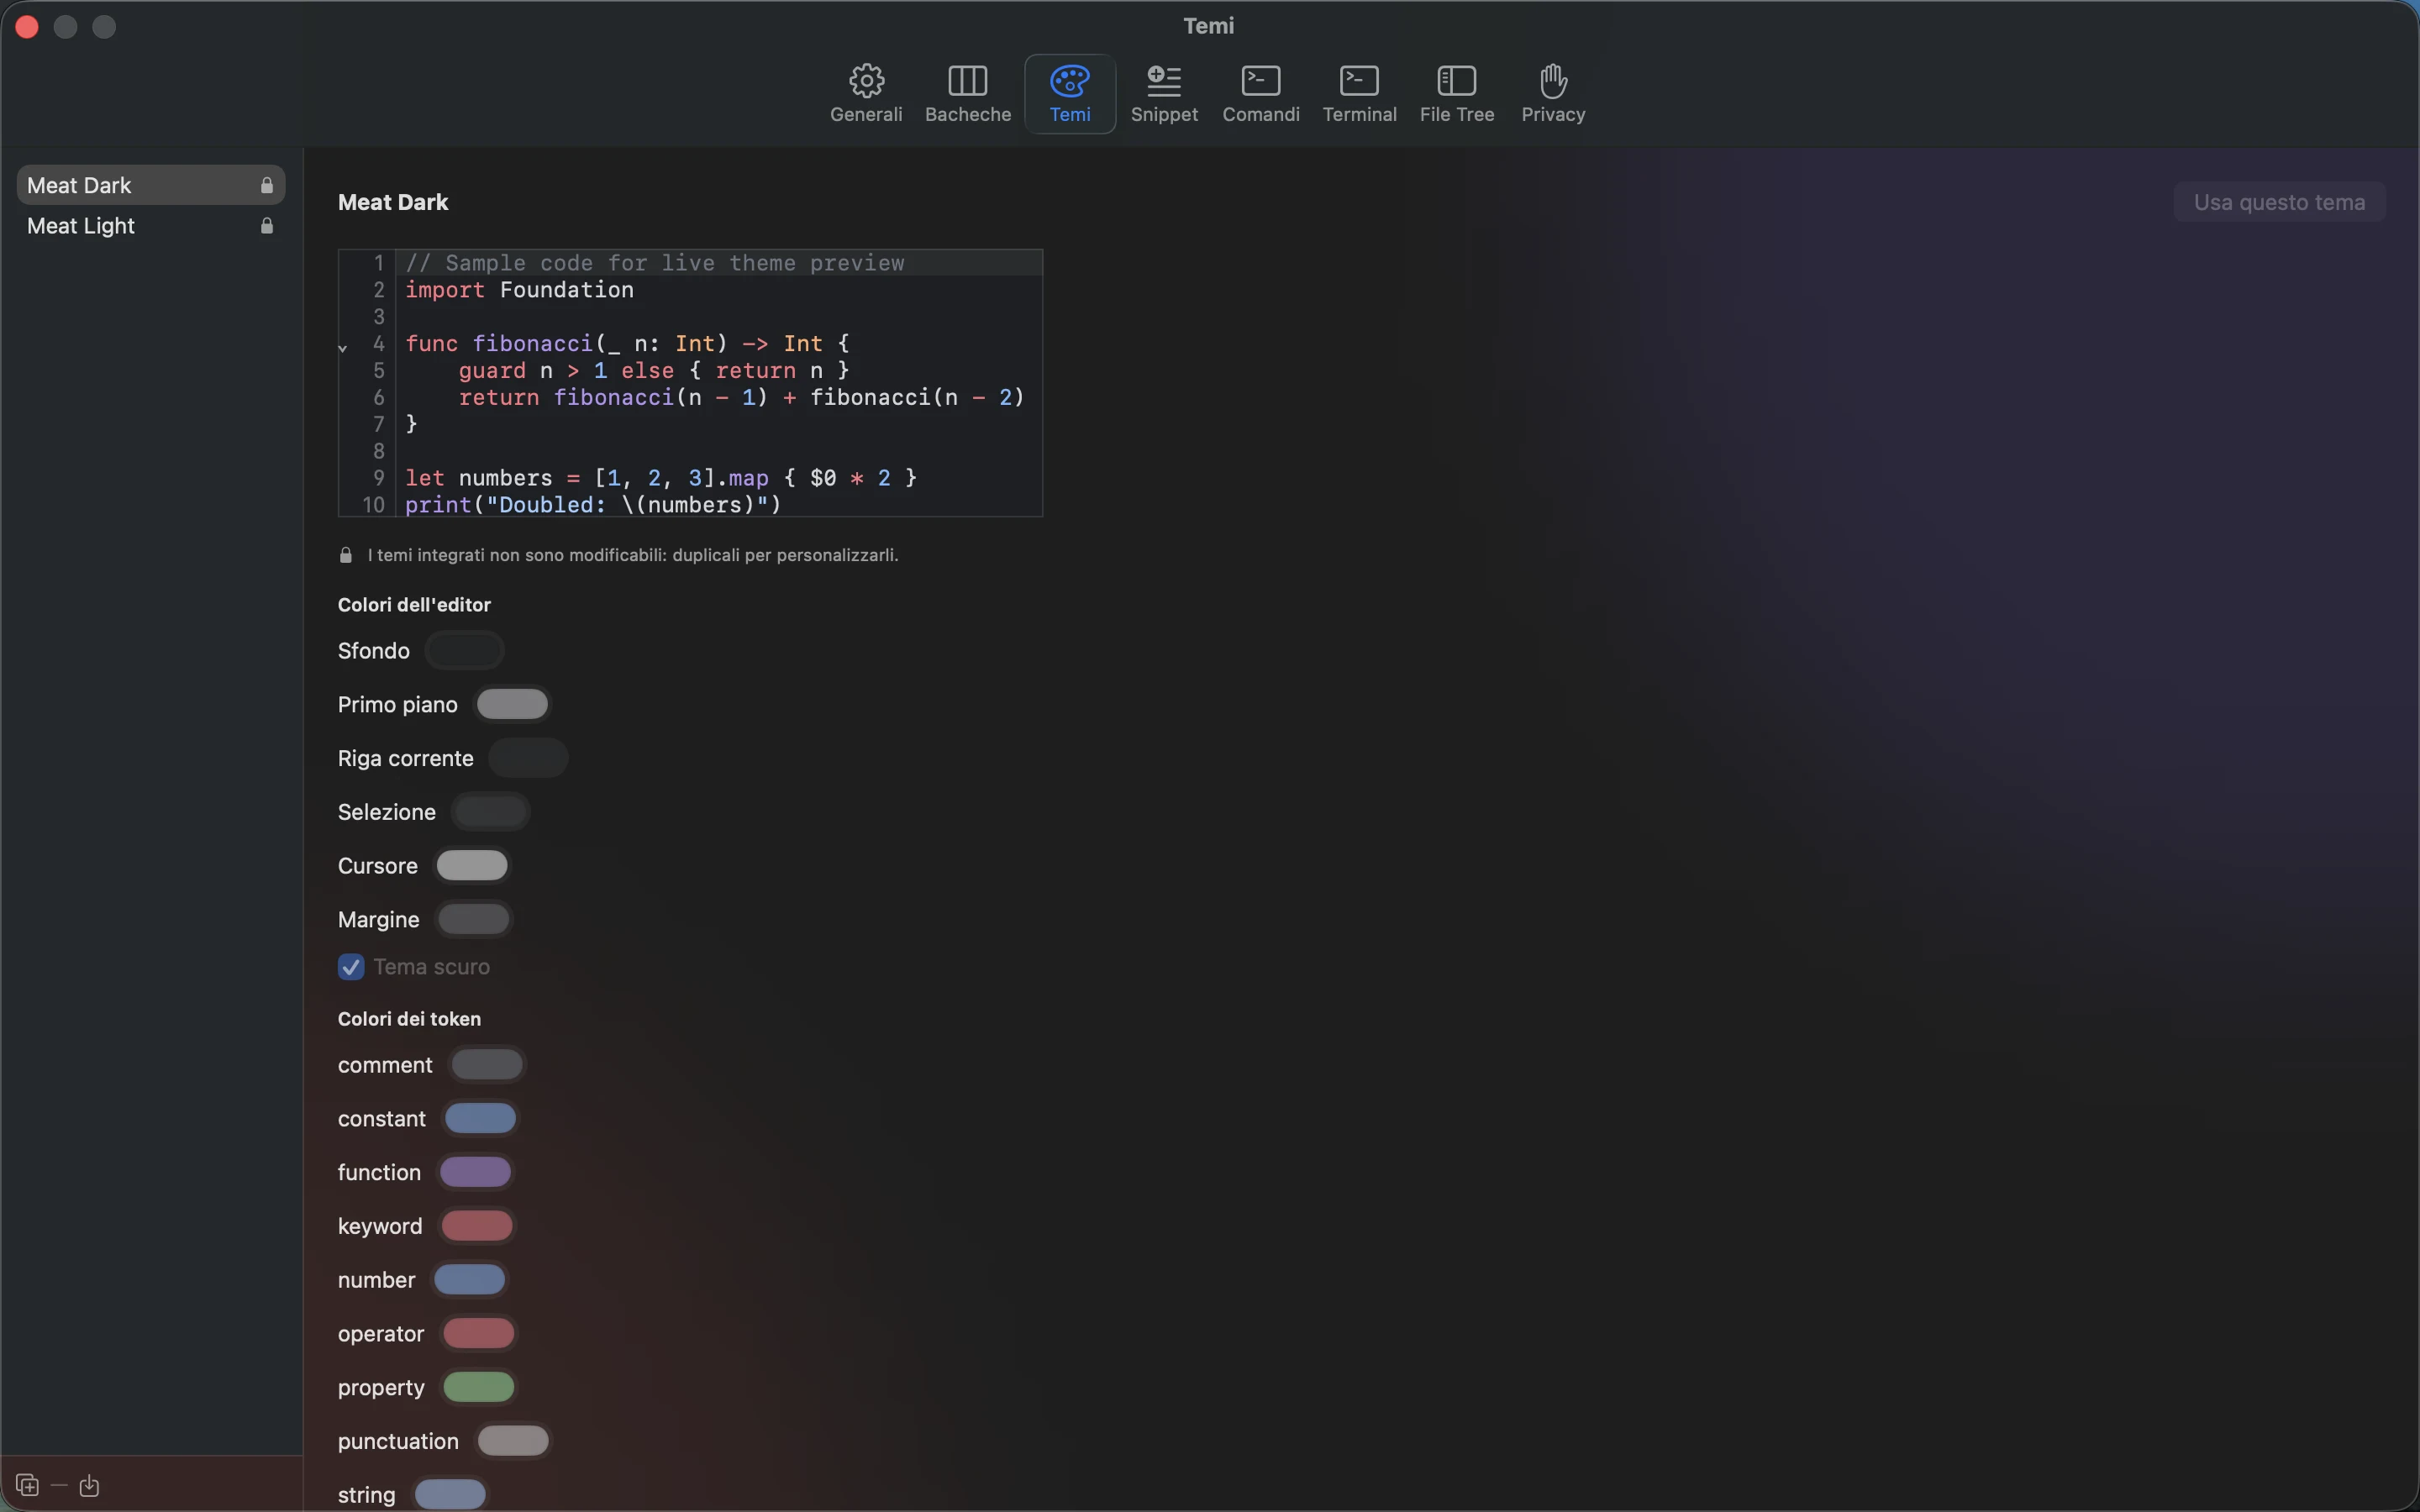Open the keyword token color swatch
This screenshot has width=2420, height=1512.
click(478, 1226)
